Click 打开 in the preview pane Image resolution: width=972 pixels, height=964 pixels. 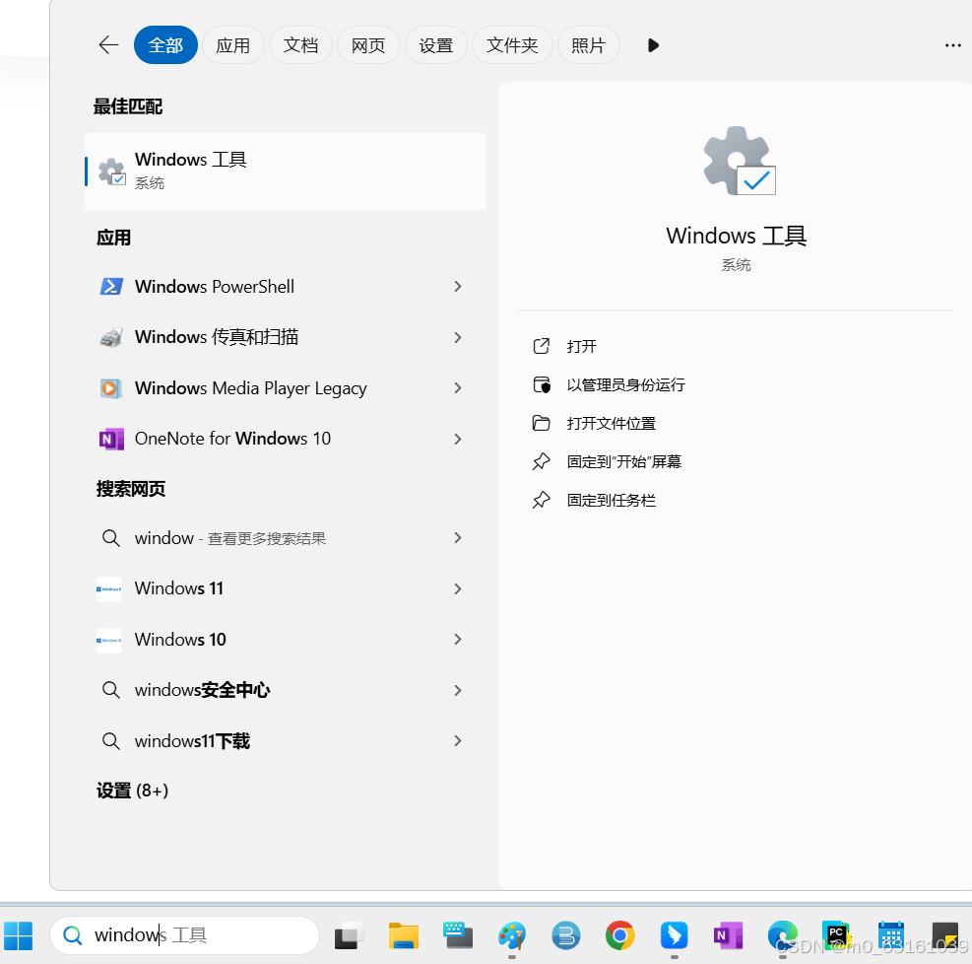(581, 346)
